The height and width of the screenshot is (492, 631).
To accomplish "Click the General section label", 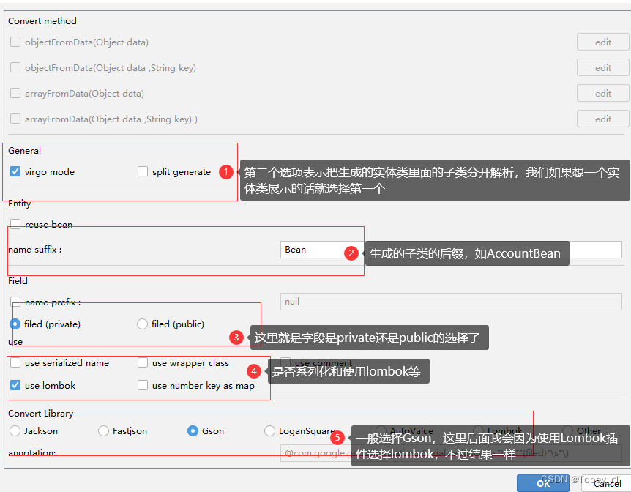I will pyautogui.click(x=25, y=151).
